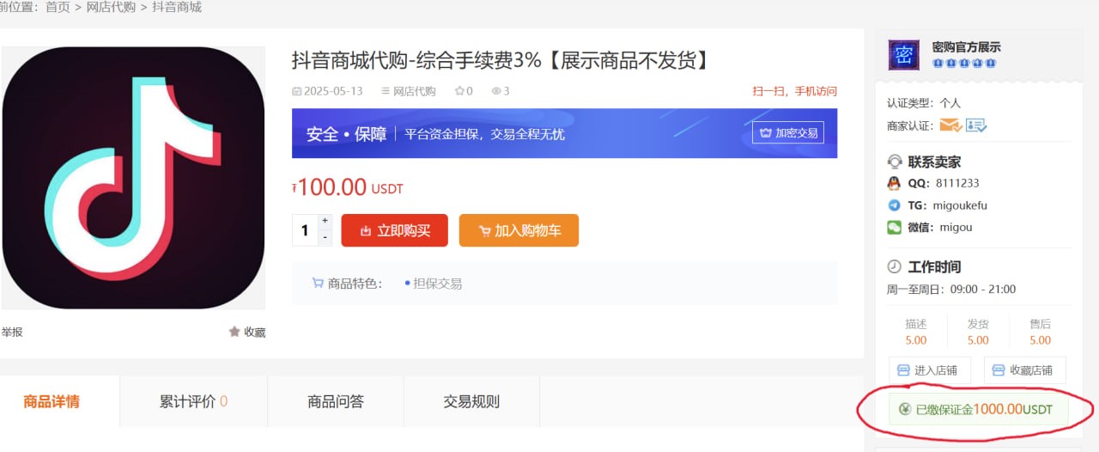Click 加入购物车 add to cart button

pyautogui.click(x=519, y=230)
